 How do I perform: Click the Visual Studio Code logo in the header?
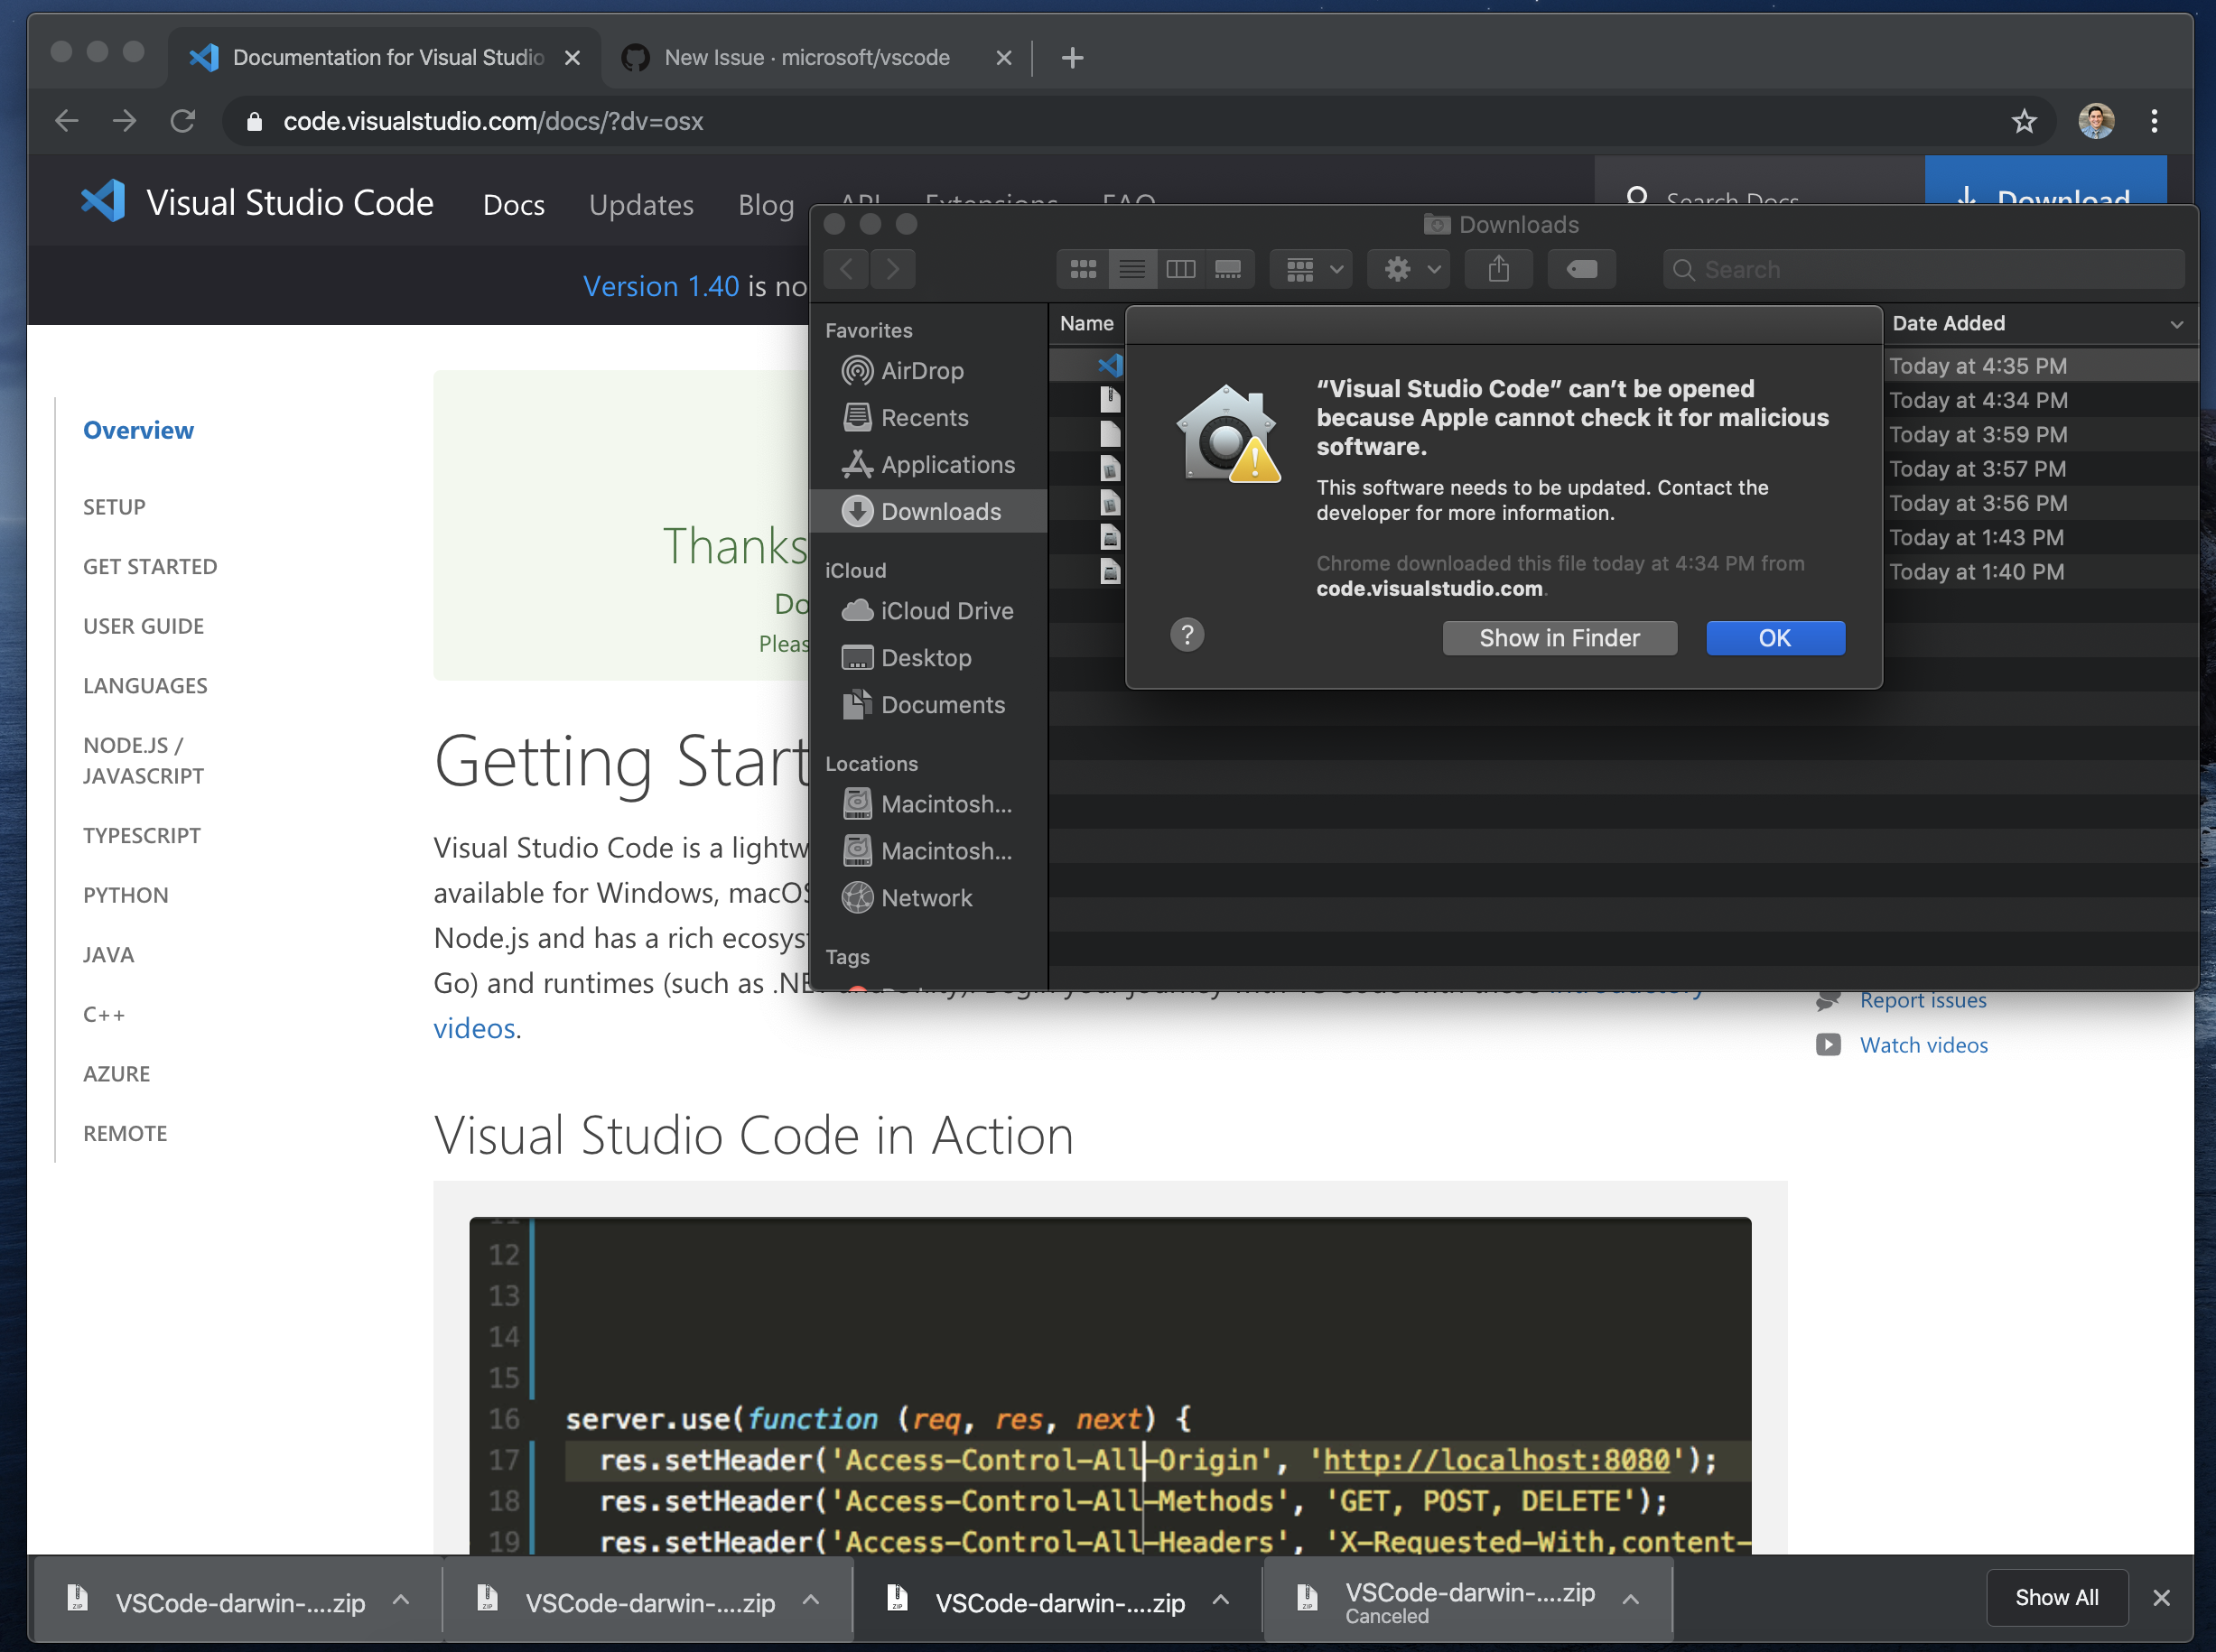pyautogui.click(x=102, y=200)
